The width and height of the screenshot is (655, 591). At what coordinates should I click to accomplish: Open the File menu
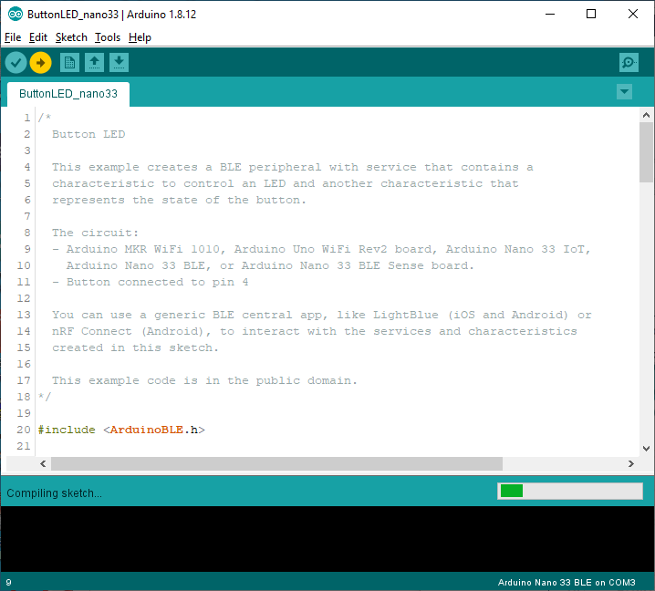coord(13,37)
